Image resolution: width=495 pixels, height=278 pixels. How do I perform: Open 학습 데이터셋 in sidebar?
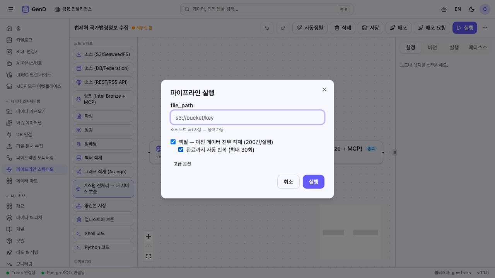pyautogui.click(x=35, y=123)
